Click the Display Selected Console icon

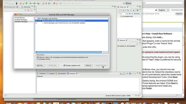[130, 74]
